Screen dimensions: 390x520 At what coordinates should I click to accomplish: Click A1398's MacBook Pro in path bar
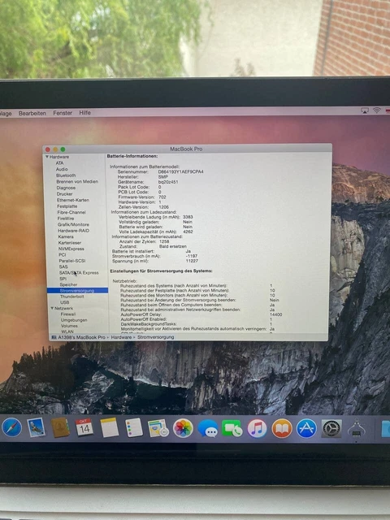point(81,337)
